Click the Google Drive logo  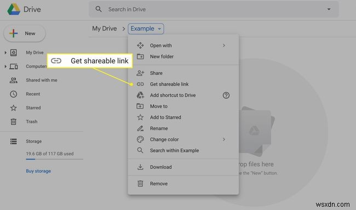click(14, 9)
